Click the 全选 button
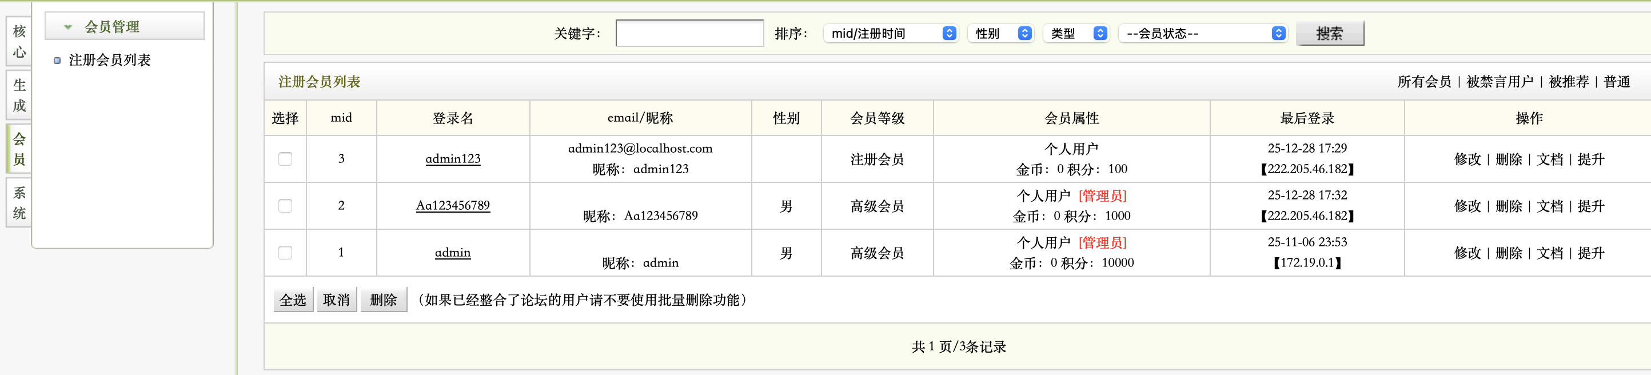This screenshot has height=375, width=1651. click(293, 300)
